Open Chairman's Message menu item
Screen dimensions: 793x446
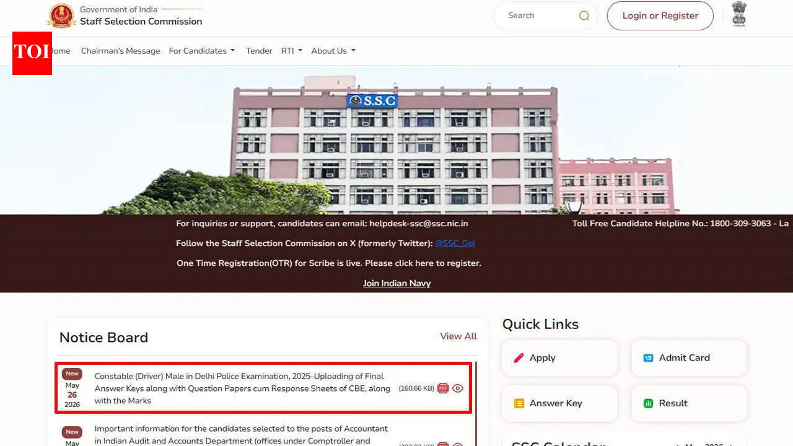pyautogui.click(x=120, y=51)
